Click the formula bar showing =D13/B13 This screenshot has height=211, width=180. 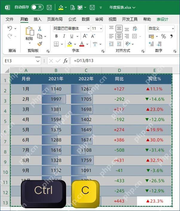tap(125, 61)
